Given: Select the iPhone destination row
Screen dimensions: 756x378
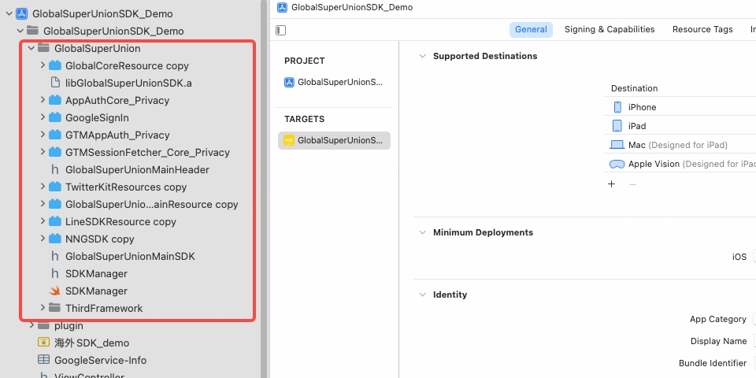Looking at the screenshot, I should click(x=680, y=107).
